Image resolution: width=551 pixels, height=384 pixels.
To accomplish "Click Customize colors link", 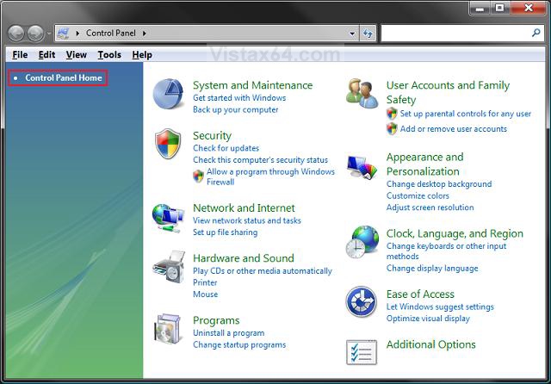I will pyautogui.click(x=418, y=195).
